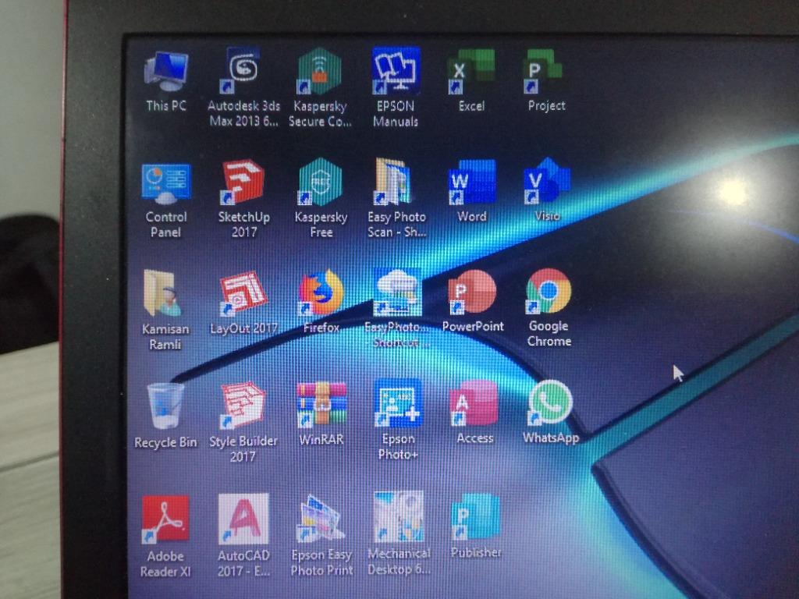799x599 pixels.
Task: Click the Microsoft Project shortcut icon
Action: (545, 72)
